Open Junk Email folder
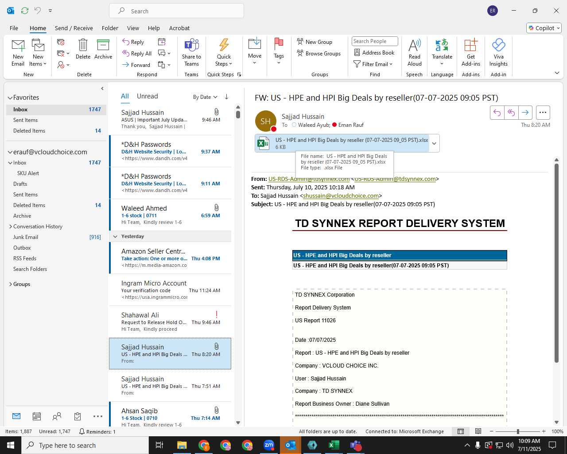The width and height of the screenshot is (567, 454). point(26,237)
